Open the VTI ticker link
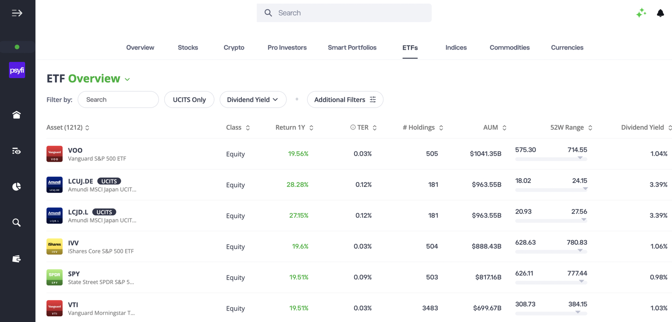Screen dimensions: 672x322 click(x=73, y=305)
